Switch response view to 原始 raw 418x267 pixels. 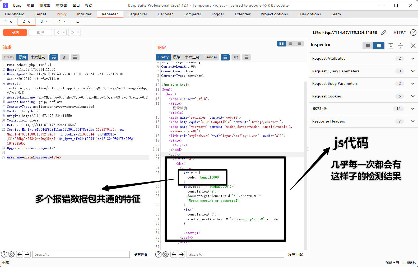click(x=177, y=57)
